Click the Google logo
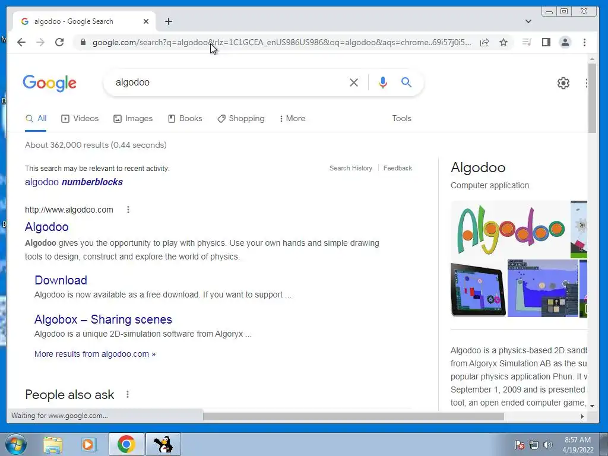Screen dimensions: 608x456 pyautogui.click(x=50, y=83)
